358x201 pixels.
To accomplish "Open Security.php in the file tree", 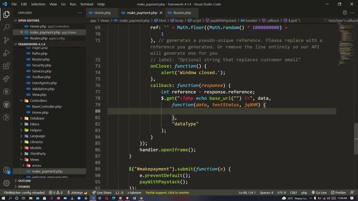I will 41,65.
